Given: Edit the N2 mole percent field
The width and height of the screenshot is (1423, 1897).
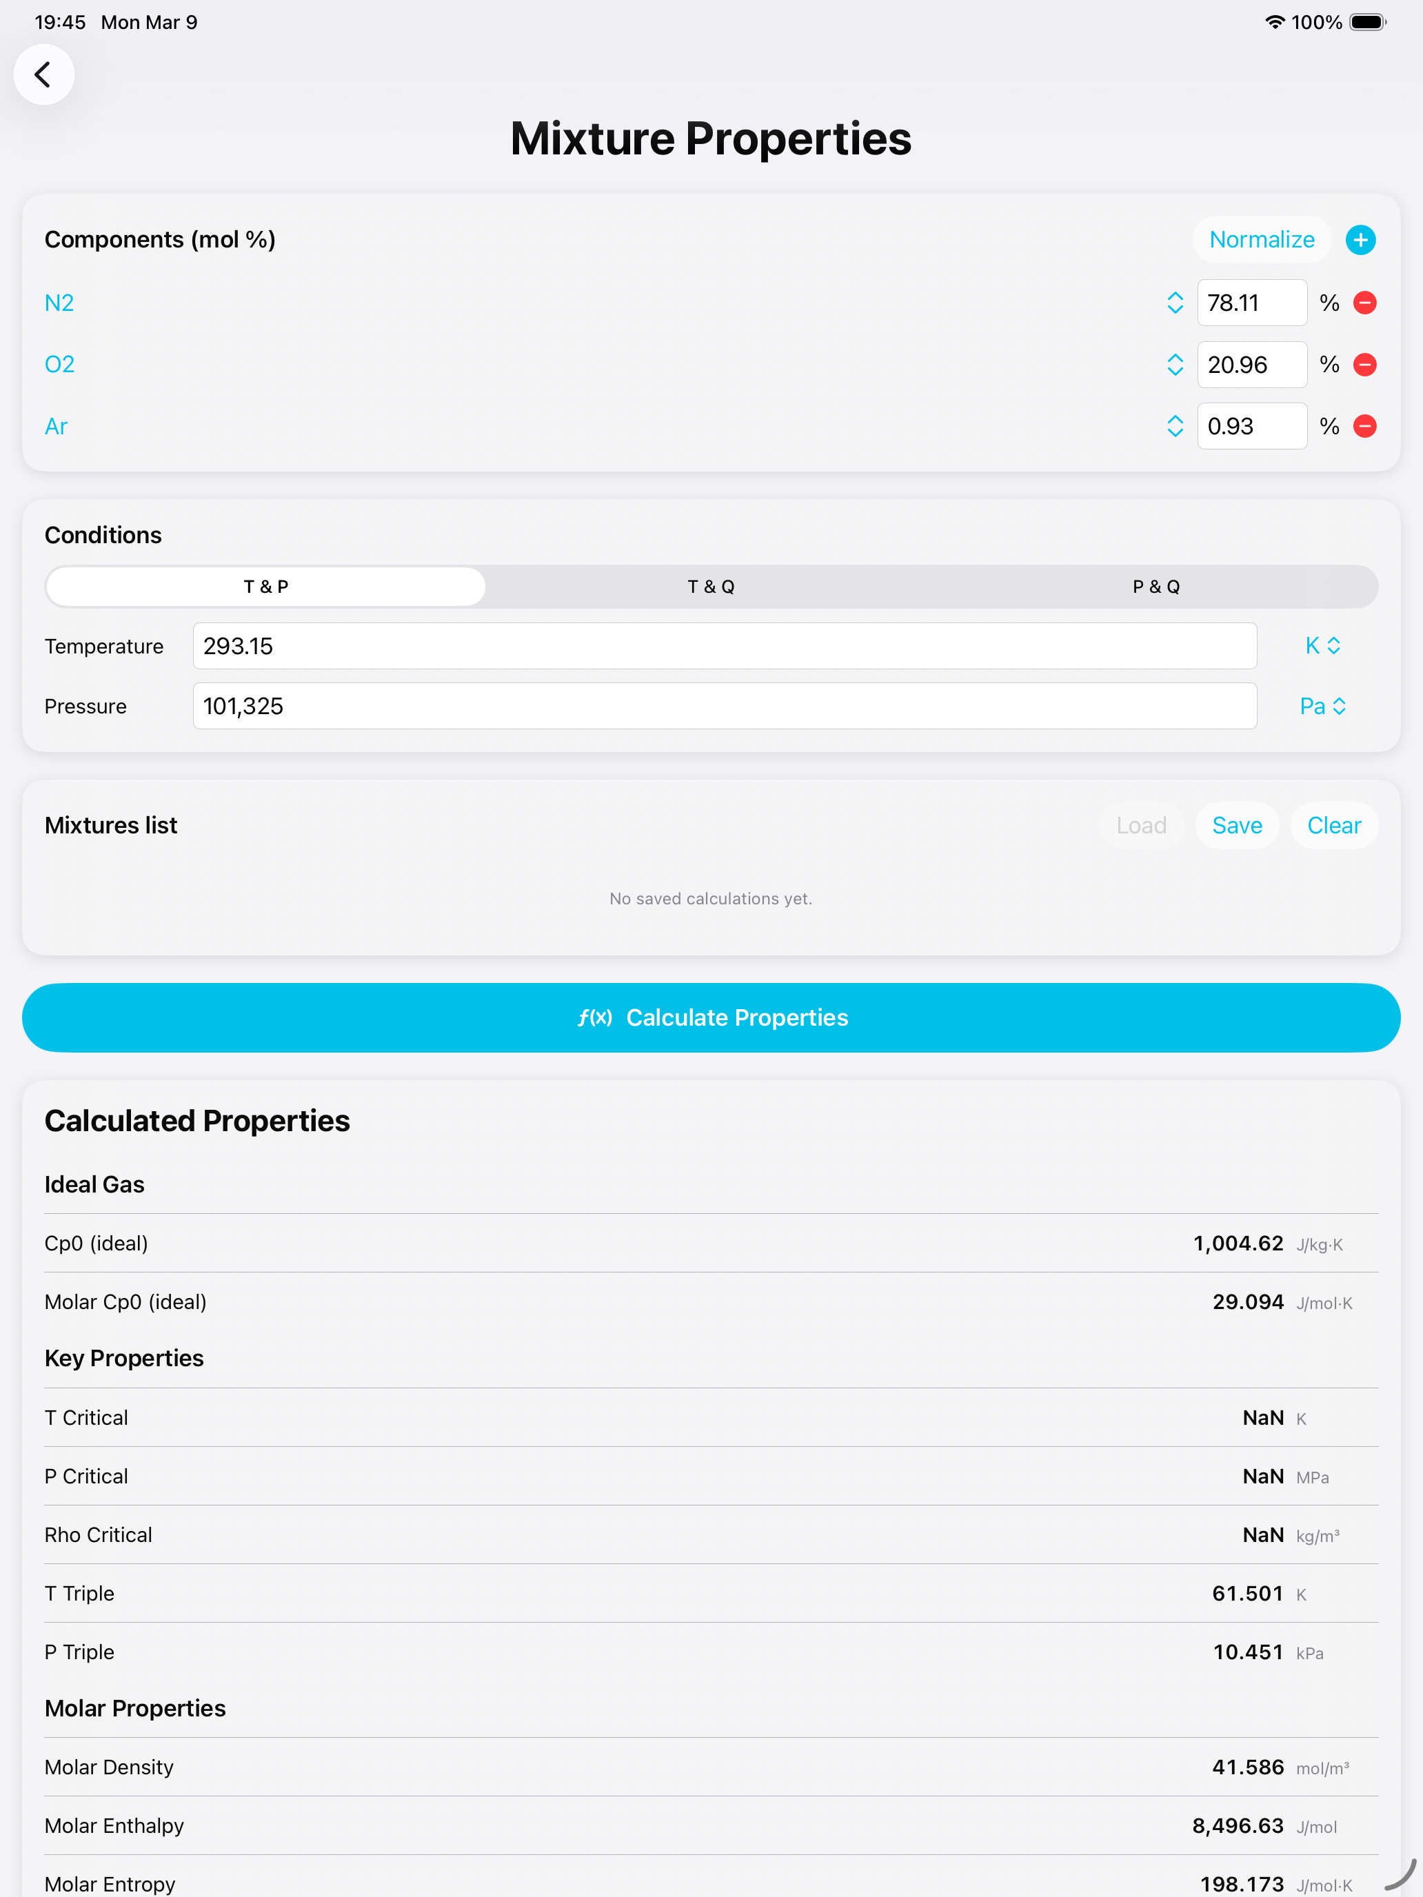Looking at the screenshot, I should [x=1251, y=303].
